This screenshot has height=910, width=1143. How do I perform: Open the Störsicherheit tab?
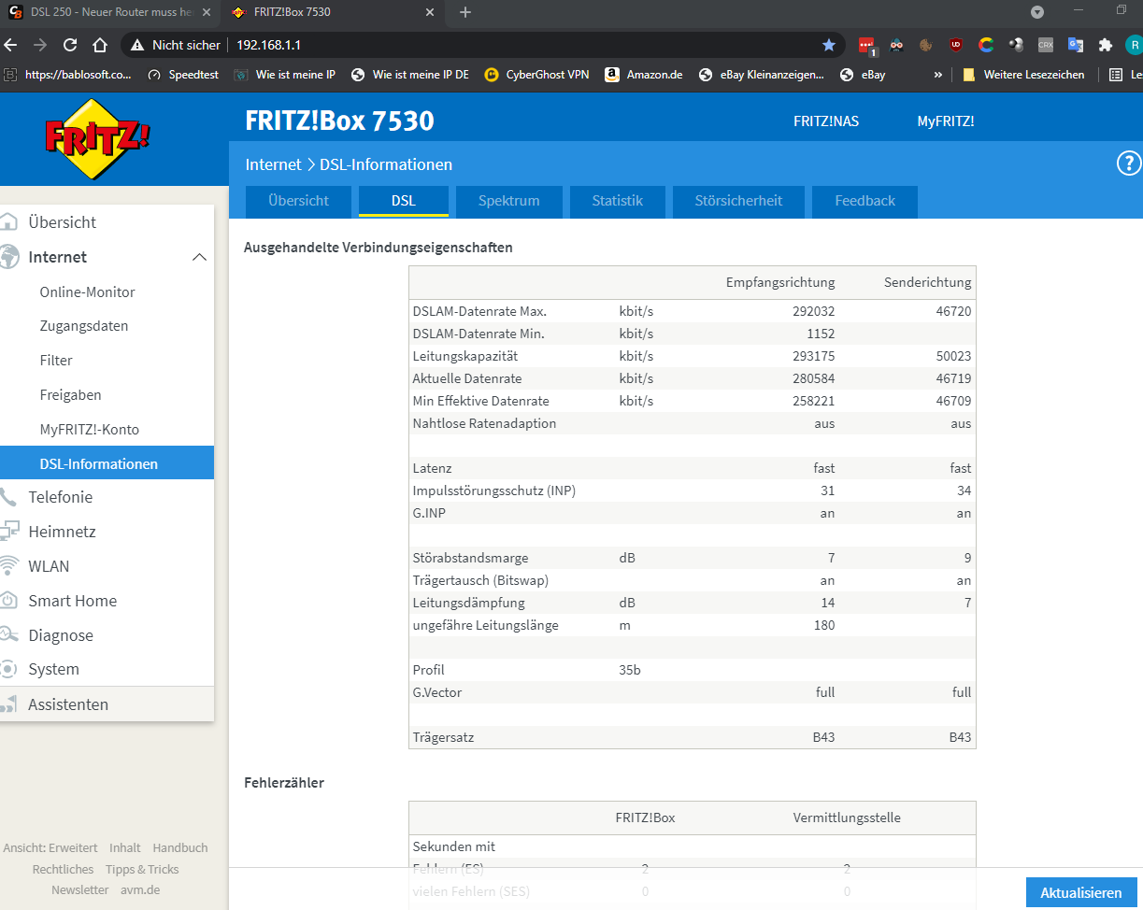pos(738,201)
